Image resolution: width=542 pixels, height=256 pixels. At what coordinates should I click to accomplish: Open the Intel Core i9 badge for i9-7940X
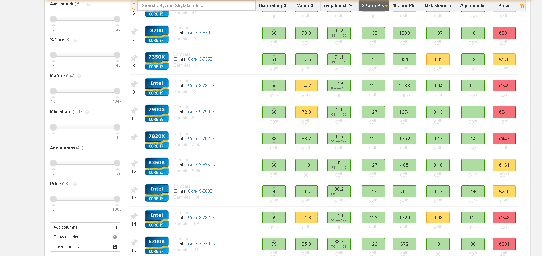coord(157,87)
